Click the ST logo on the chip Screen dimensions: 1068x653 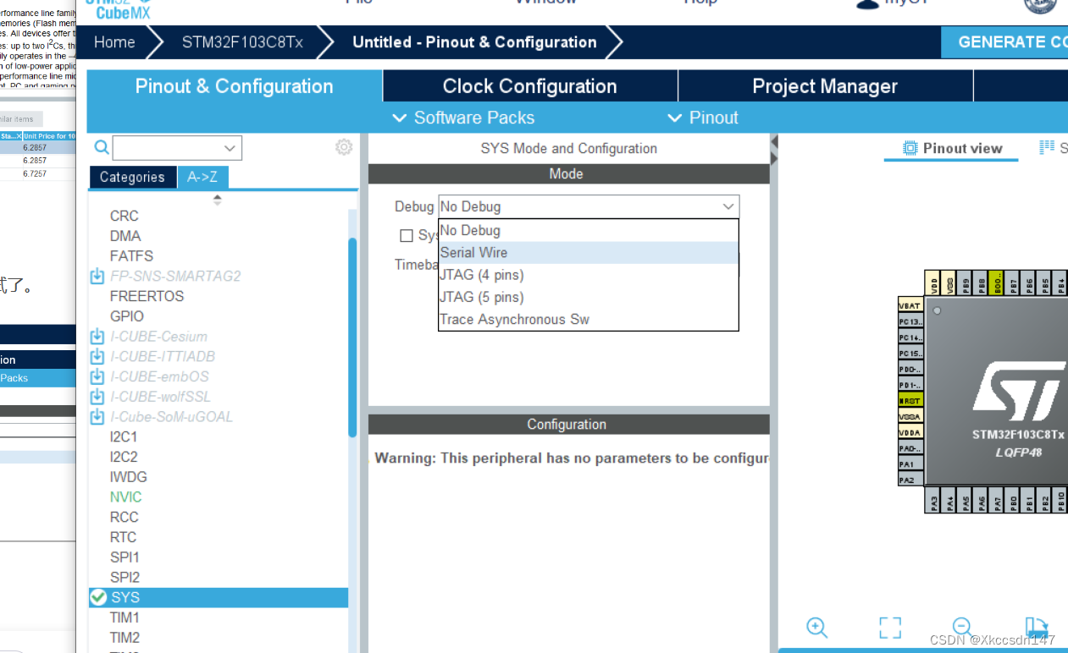click(x=1019, y=392)
